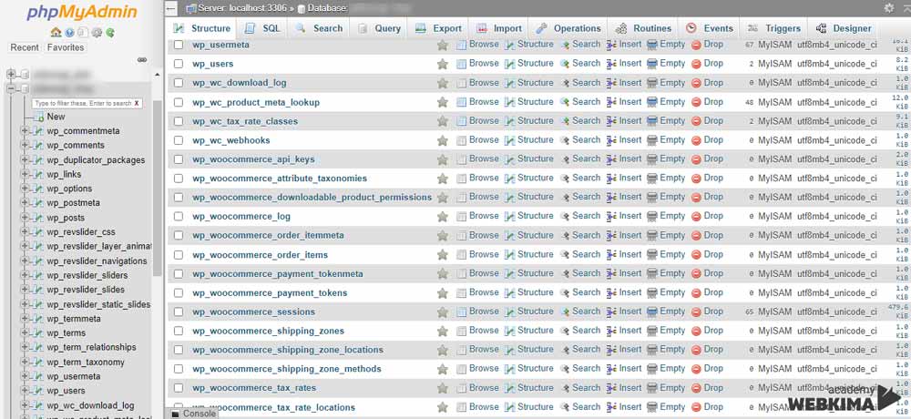Screen dimensions: 911x419
Task: Expand the first blurred database node
Action: click(x=11, y=75)
